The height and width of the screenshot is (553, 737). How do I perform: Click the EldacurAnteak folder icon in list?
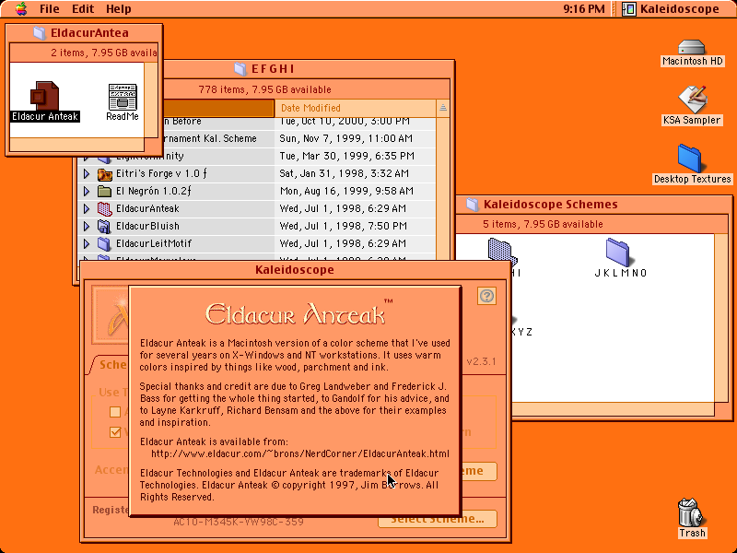[x=104, y=209]
